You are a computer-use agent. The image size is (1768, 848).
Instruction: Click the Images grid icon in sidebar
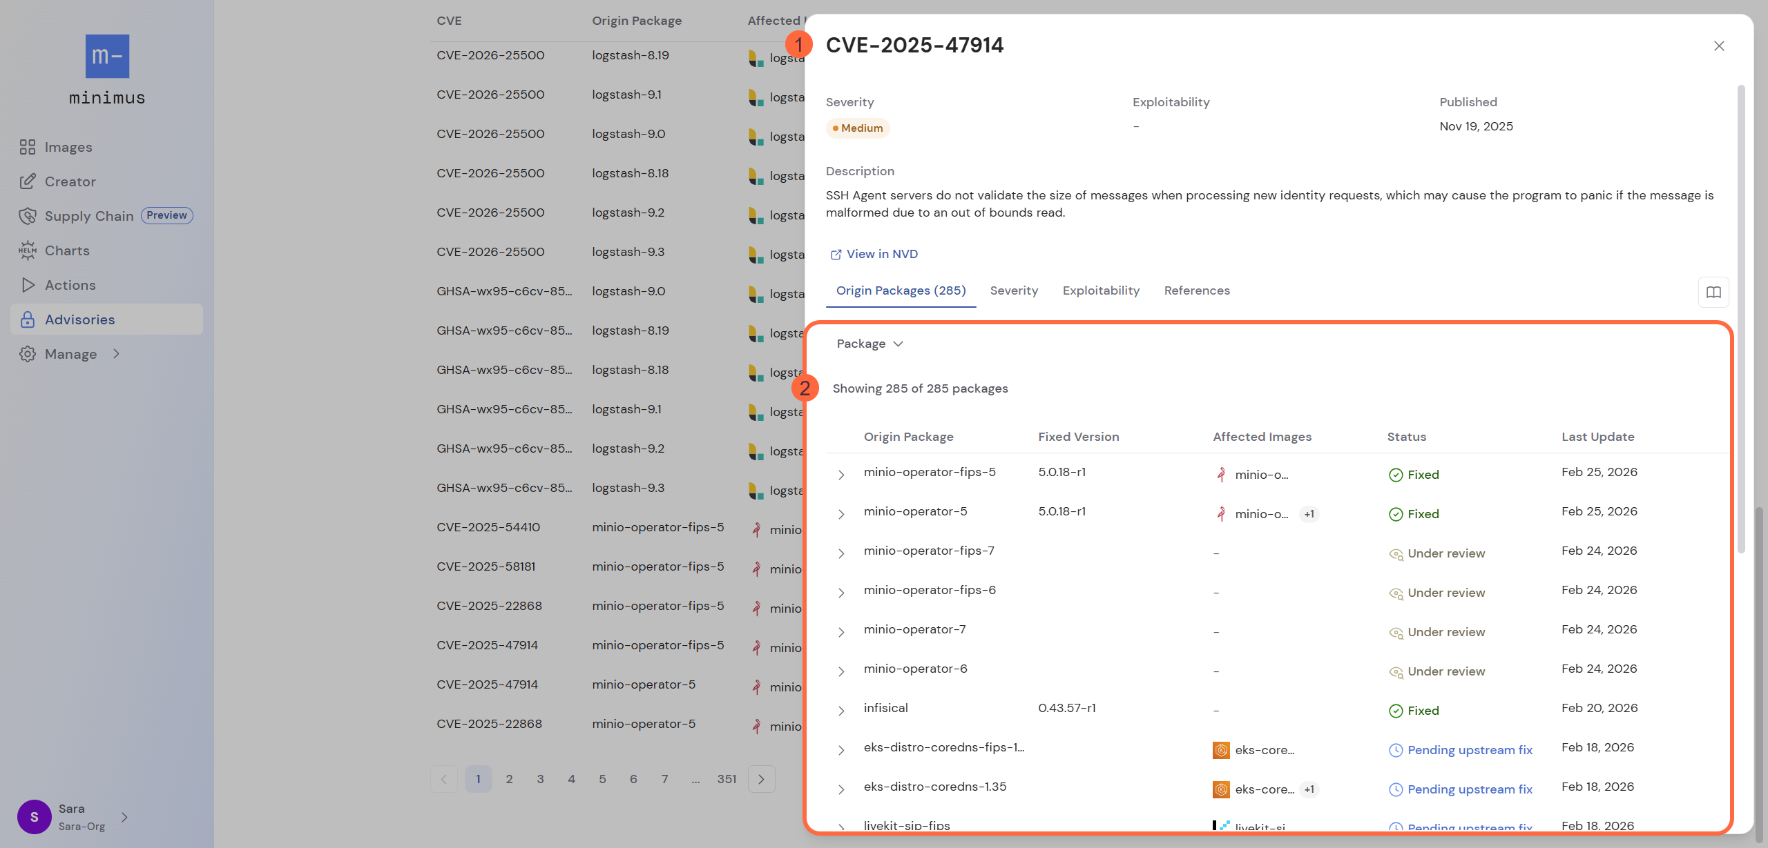click(x=28, y=147)
